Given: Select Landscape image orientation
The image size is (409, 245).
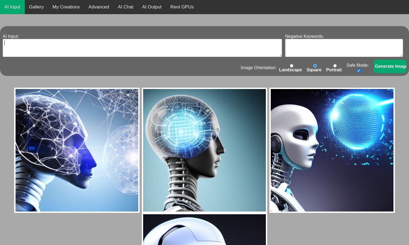Looking at the screenshot, I should point(291,66).
